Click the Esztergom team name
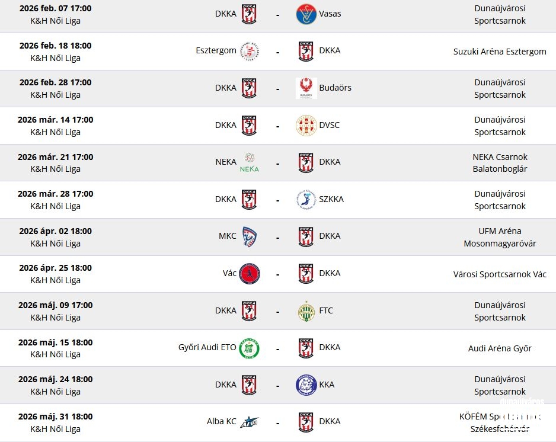 pyautogui.click(x=216, y=51)
